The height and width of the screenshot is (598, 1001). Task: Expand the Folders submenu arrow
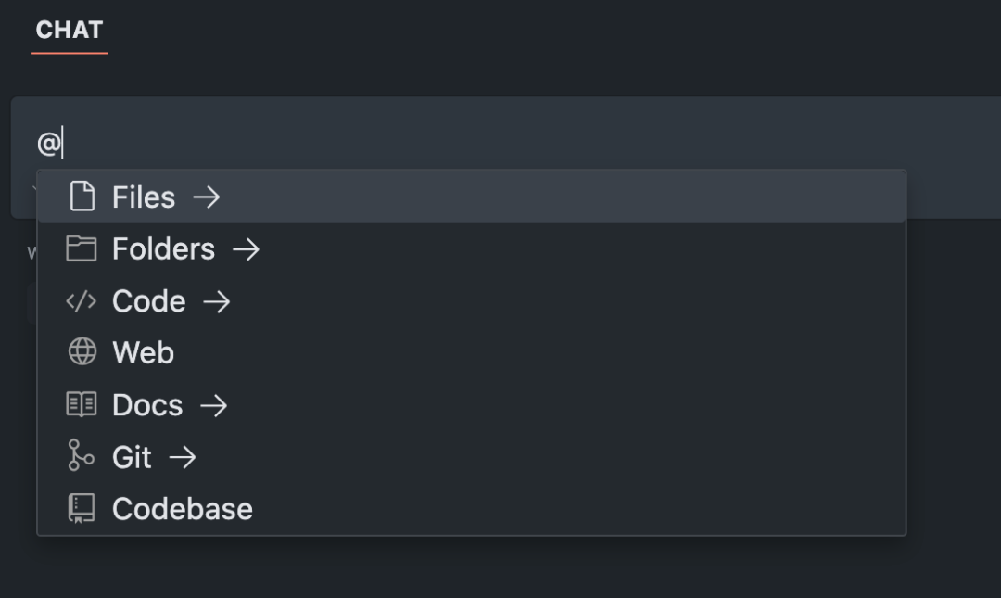pyautogui.click(x=246, y=248)
